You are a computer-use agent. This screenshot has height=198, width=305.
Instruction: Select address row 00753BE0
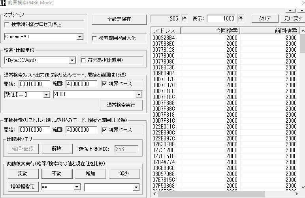[x=226, y=44]
